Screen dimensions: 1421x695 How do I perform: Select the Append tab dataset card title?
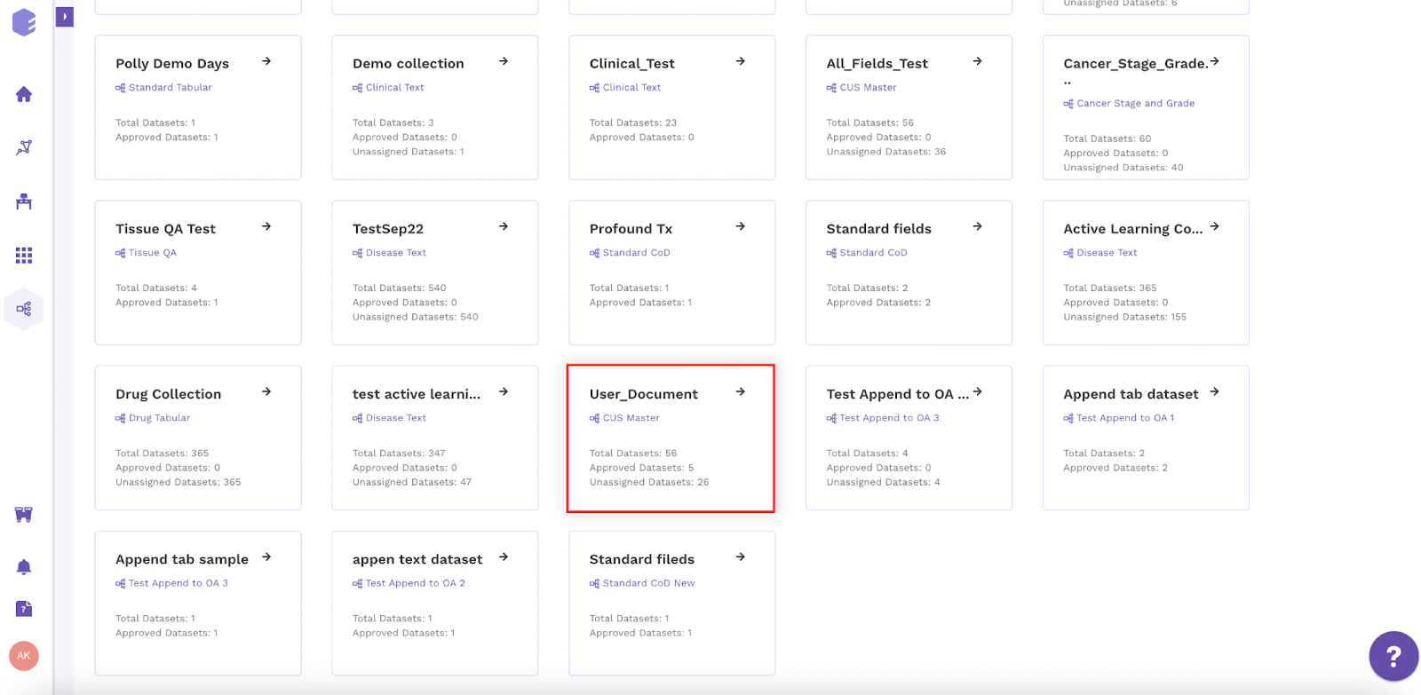click(1131, 394)
